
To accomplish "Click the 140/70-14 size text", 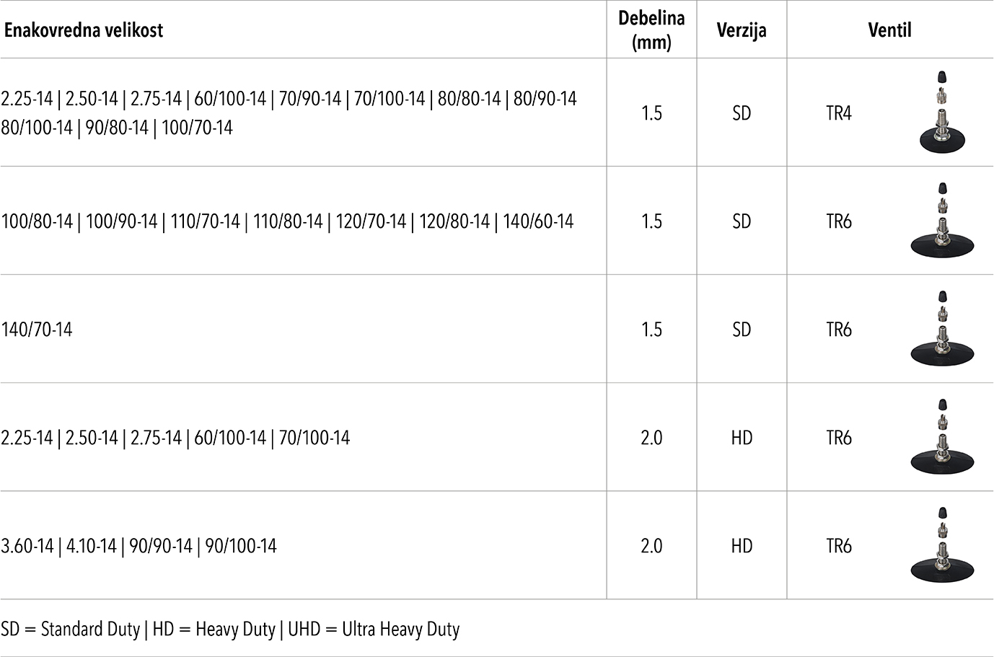I will tap(37, 330).
